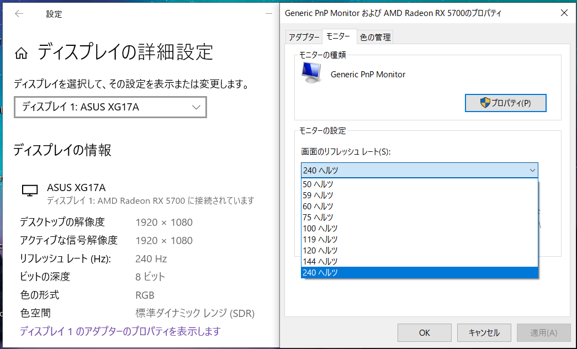The height and width of the screenshot is (349, 577).
Task: Switch to the モニター tab
Action: 339,36
